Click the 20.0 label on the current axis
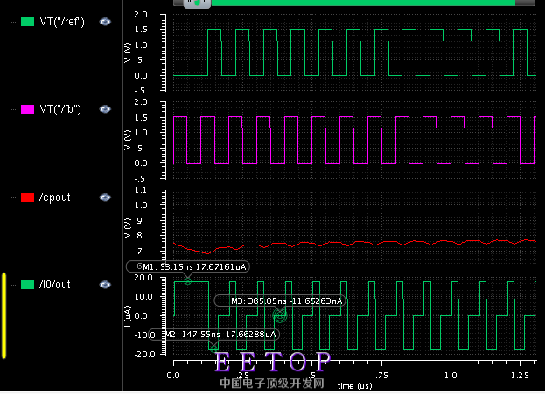 pos(143,277)
